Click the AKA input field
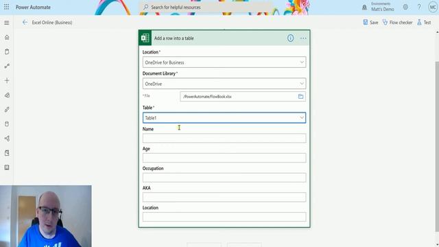 click(x=224, y=197)
